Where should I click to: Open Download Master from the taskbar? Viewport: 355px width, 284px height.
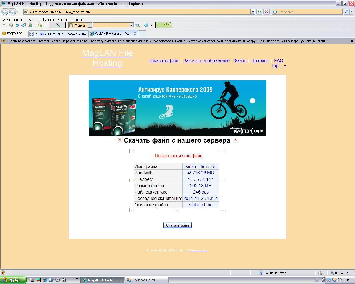[143, 280]
